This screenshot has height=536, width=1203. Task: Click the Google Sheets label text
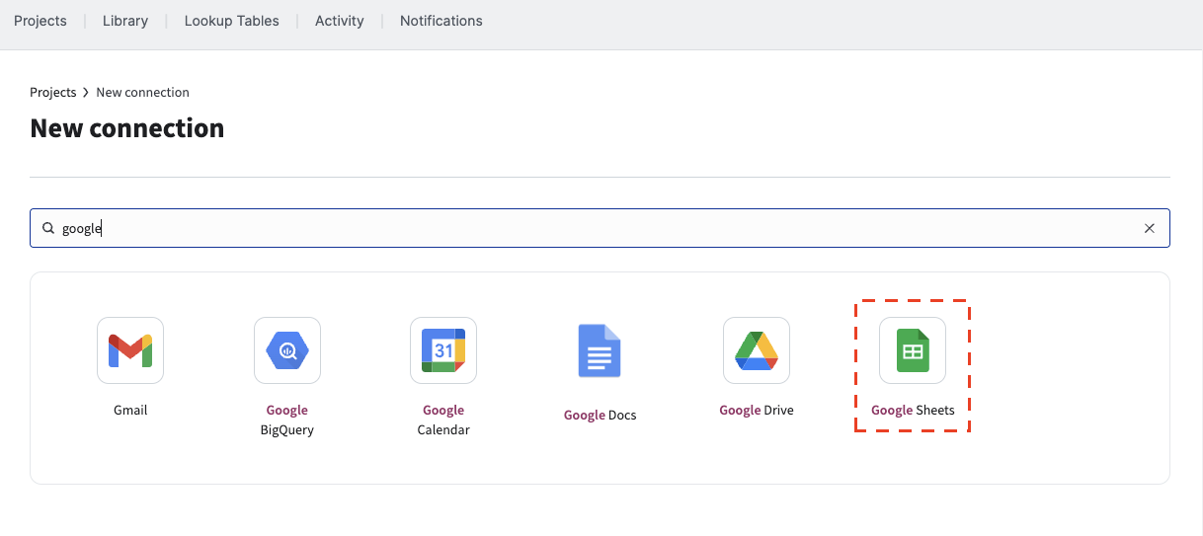pyautogui.click(x=913, y=410)
